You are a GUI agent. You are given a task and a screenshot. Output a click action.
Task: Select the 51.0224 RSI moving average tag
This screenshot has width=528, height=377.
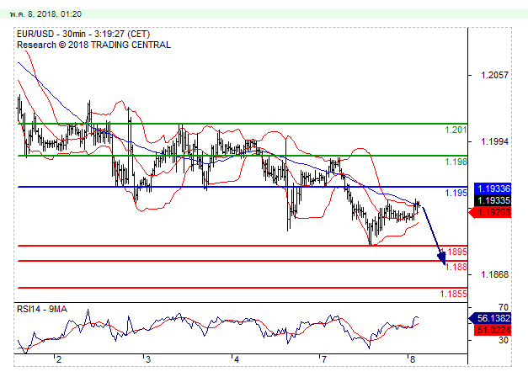pyautogui.click(x=493, y=330)
